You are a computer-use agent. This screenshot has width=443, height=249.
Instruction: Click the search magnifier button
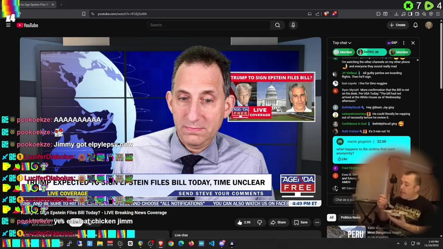click(278, 25)
